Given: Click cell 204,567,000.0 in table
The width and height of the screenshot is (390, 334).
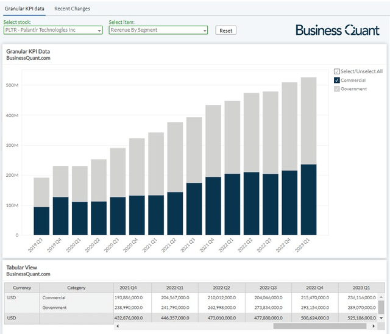Looking at the screenshot, I should [x=175, y=297].
